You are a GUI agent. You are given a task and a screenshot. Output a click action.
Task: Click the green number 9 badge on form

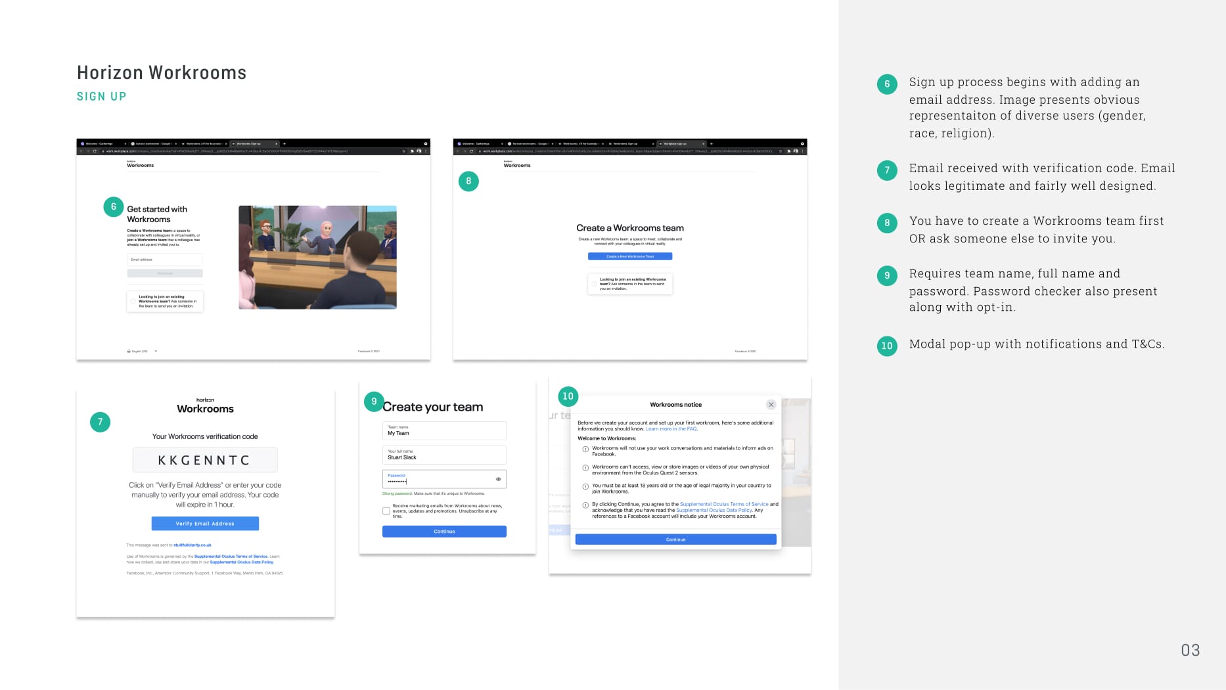[374, 402]
